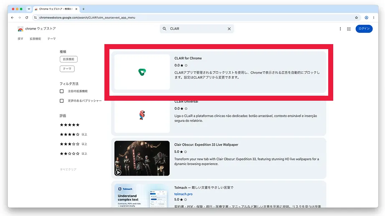
Task: Open the browser profile icon
Action: tap(366, 17)
